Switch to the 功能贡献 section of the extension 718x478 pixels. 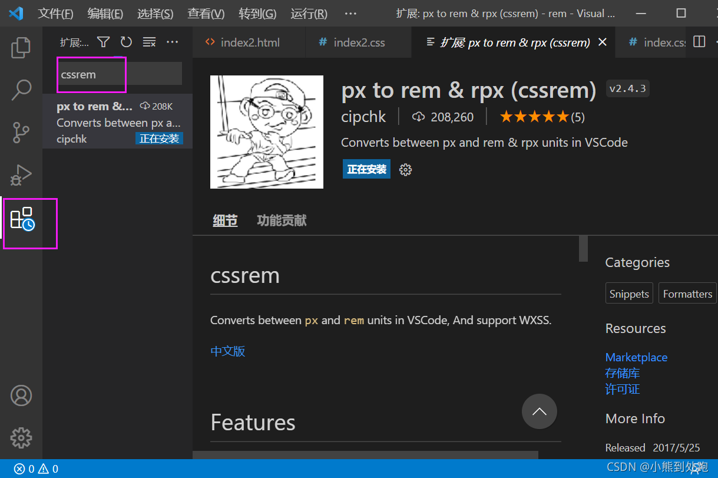pyautogui.click(x=282, y=220)
